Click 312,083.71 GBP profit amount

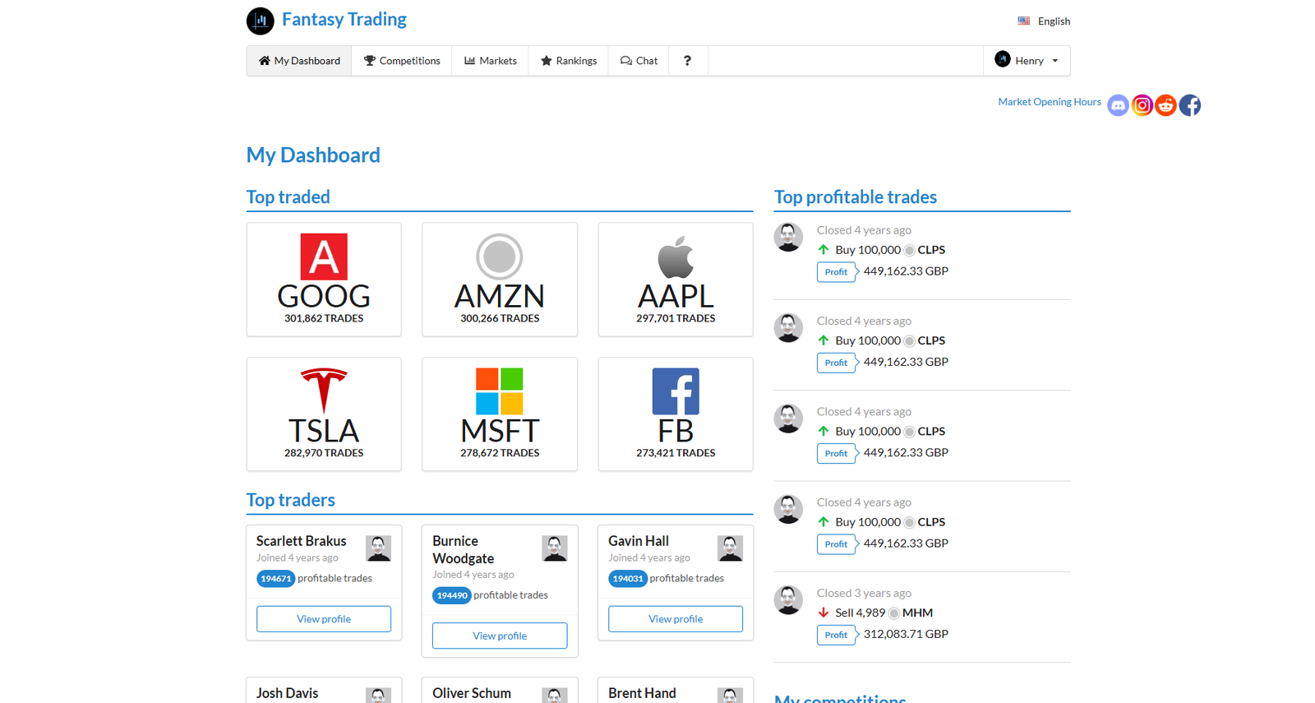point(906,634)
